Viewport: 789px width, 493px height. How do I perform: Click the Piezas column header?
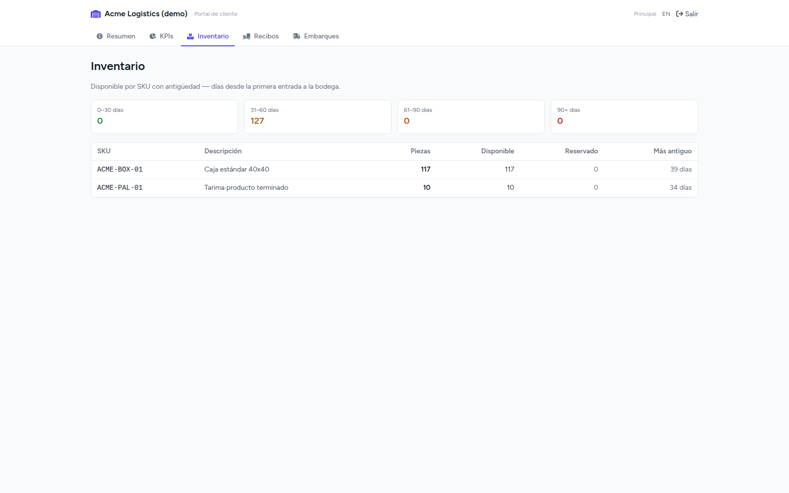(421, 151)
